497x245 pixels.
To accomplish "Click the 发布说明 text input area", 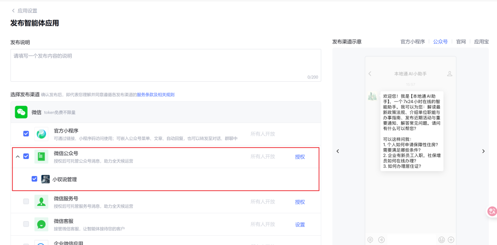I will (x=166, y=65).
